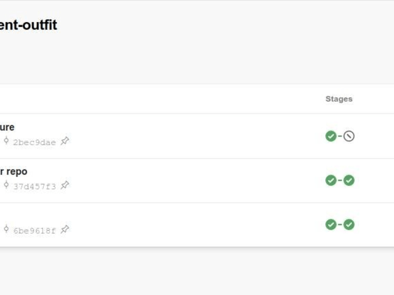Screen dimensions: 394x295
Task: Click the Stages column header
Action: click(340, 99)
